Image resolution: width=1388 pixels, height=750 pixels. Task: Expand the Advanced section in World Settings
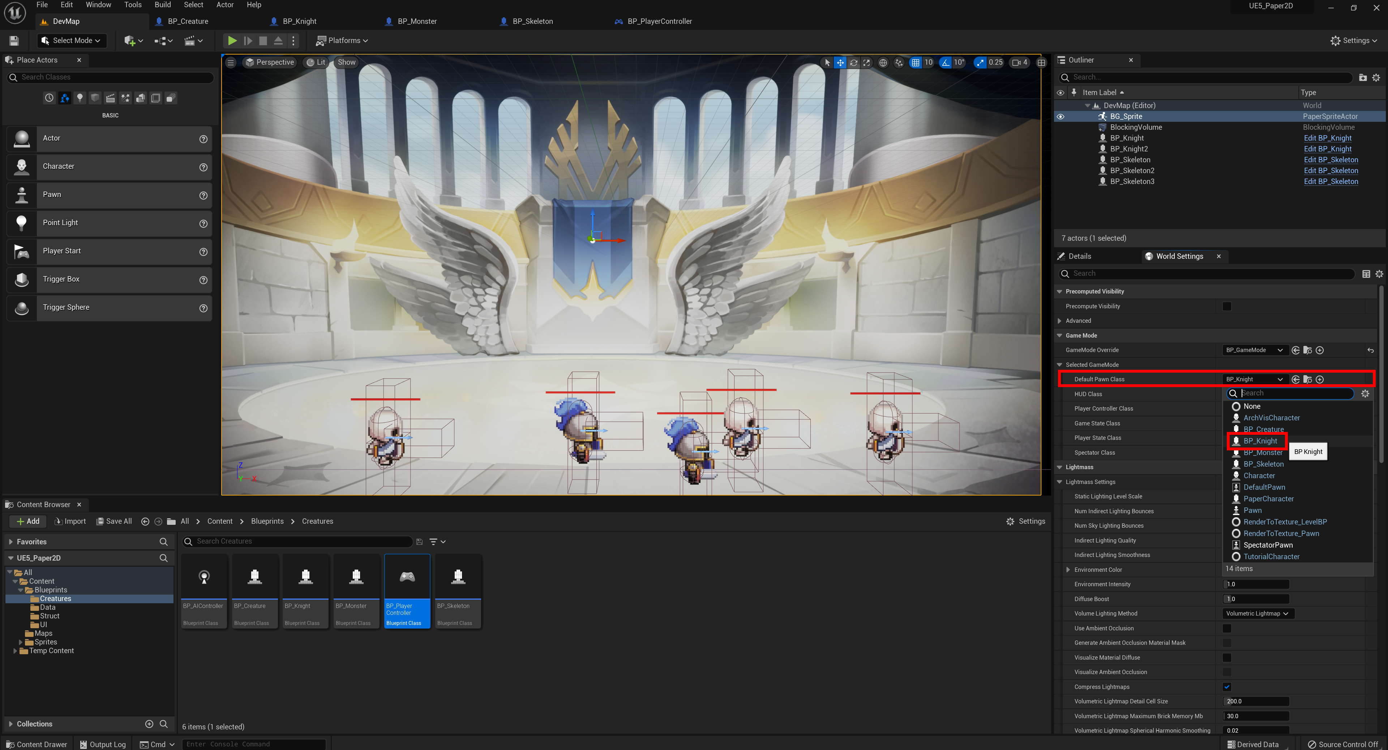[x=1059, y=321]
